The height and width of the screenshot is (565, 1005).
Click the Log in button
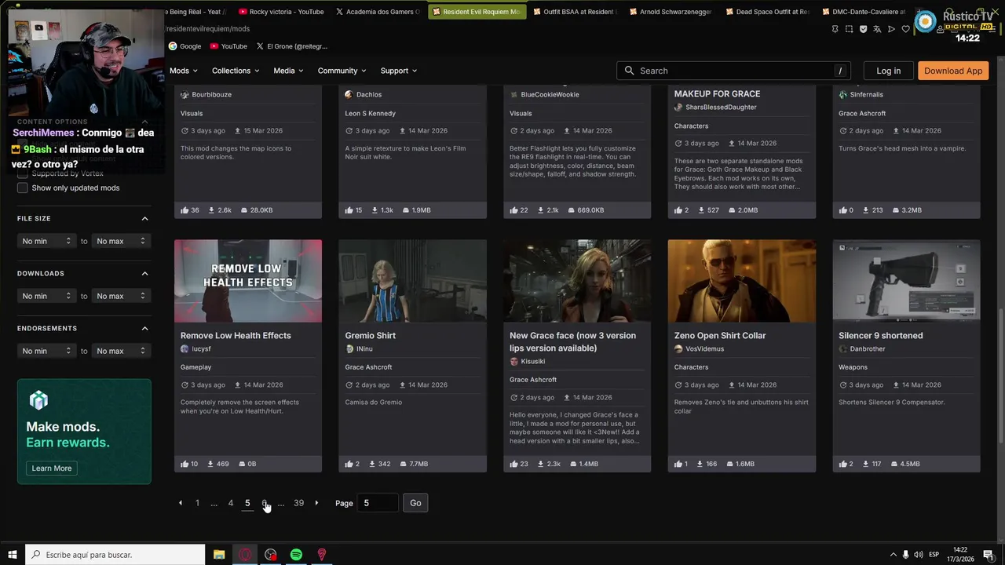(888, 71)
